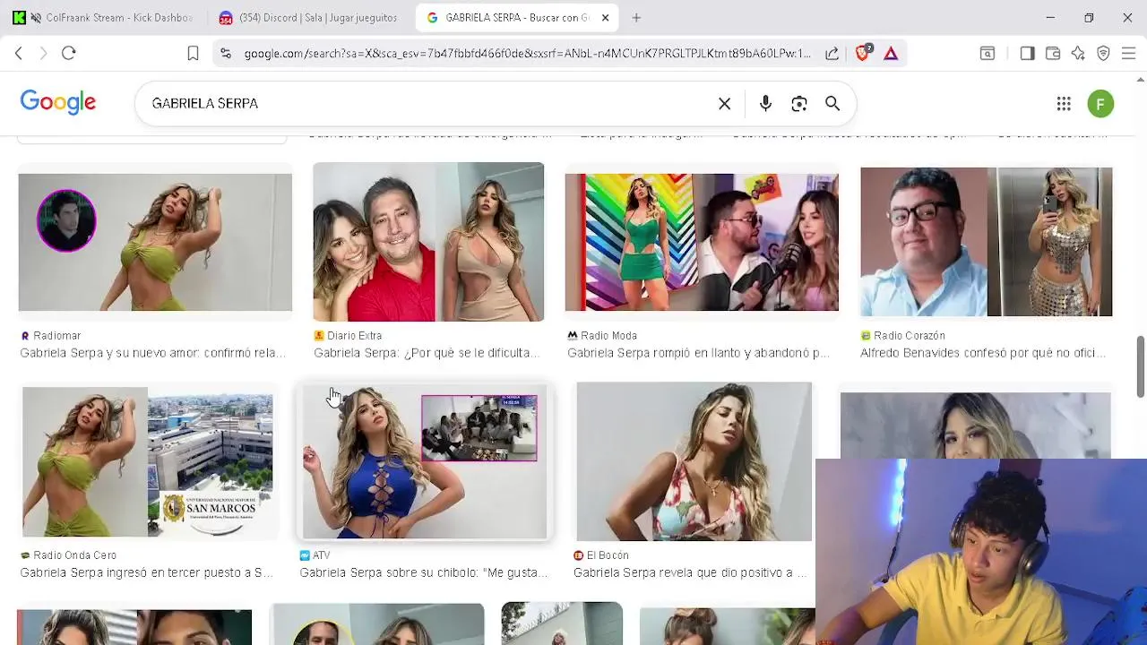
Task: Click the page vertical scrollbar thumb
Action: click(x=1141, y=366)
